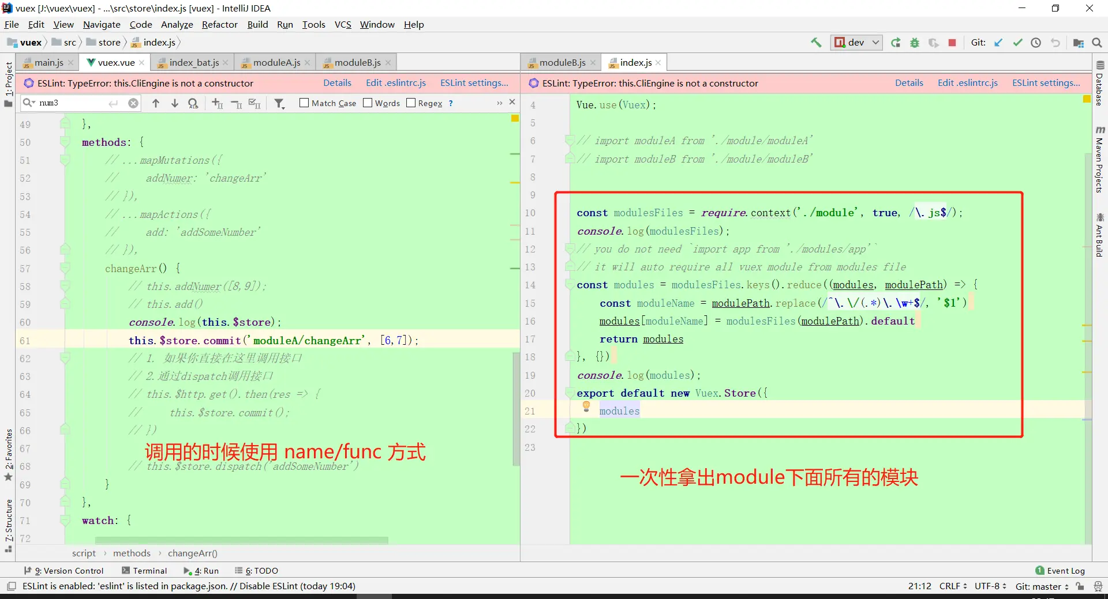Find all occurrences icon in search bar

click(193, 103)
